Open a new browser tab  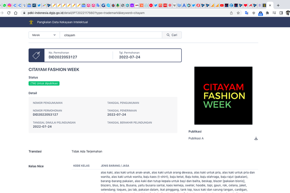[278, 5]
